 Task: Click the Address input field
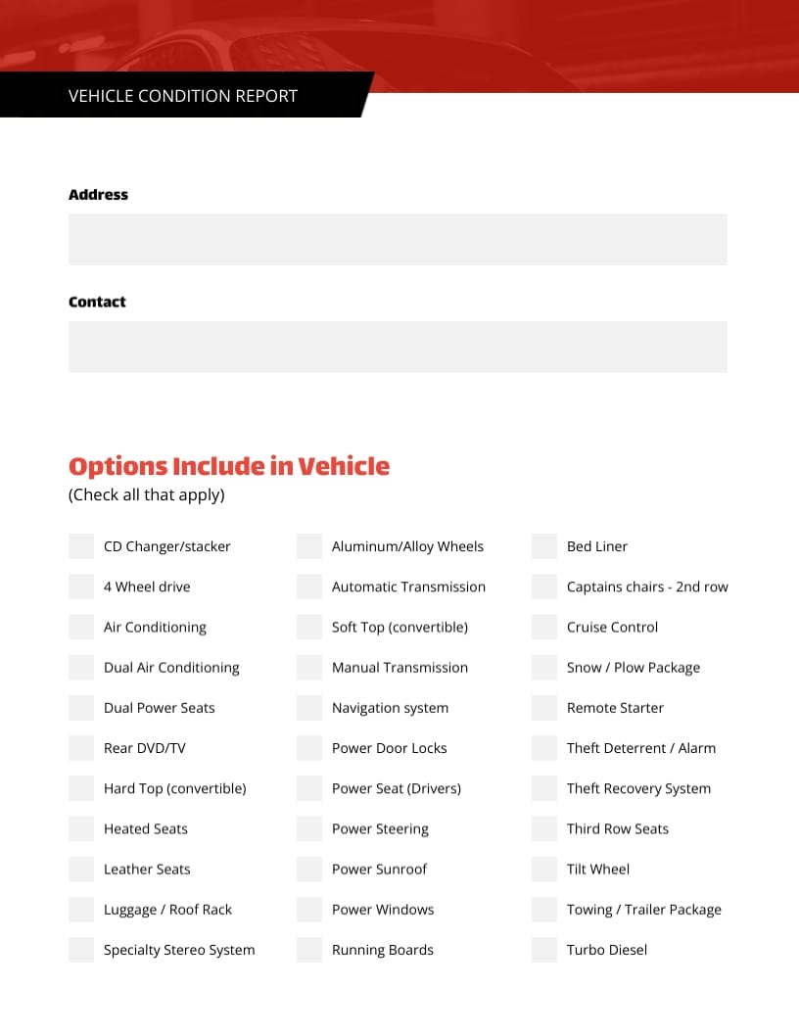(x=398, y=239)
